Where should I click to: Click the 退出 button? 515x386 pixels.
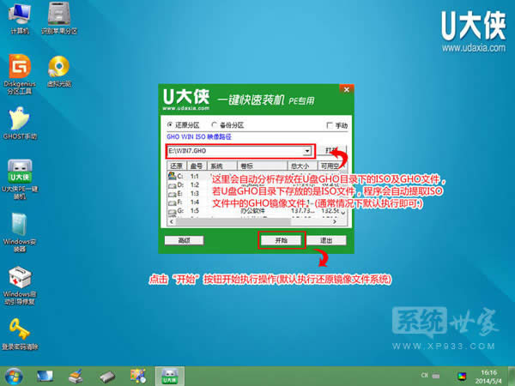tap(326, 240)
